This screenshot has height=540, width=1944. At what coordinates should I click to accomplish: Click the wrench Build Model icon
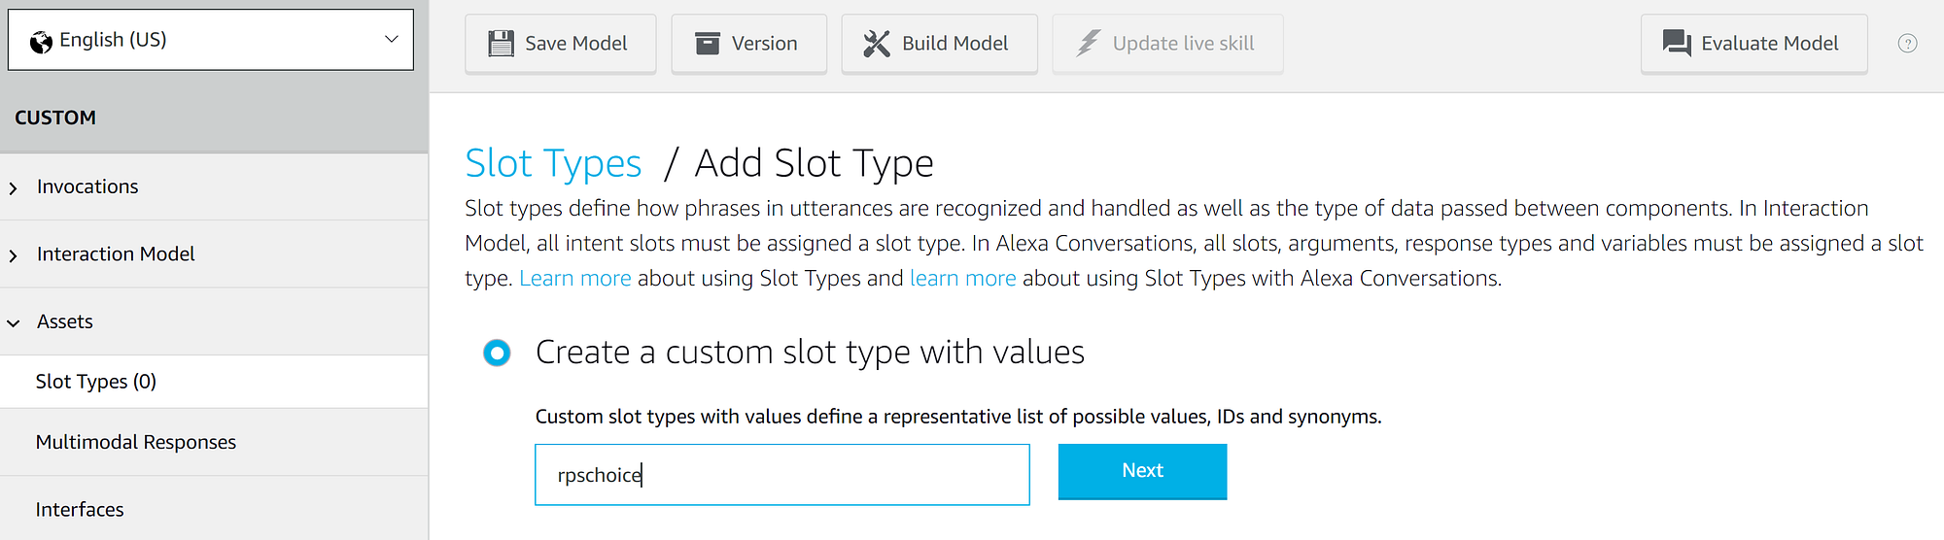pos(877,44)
